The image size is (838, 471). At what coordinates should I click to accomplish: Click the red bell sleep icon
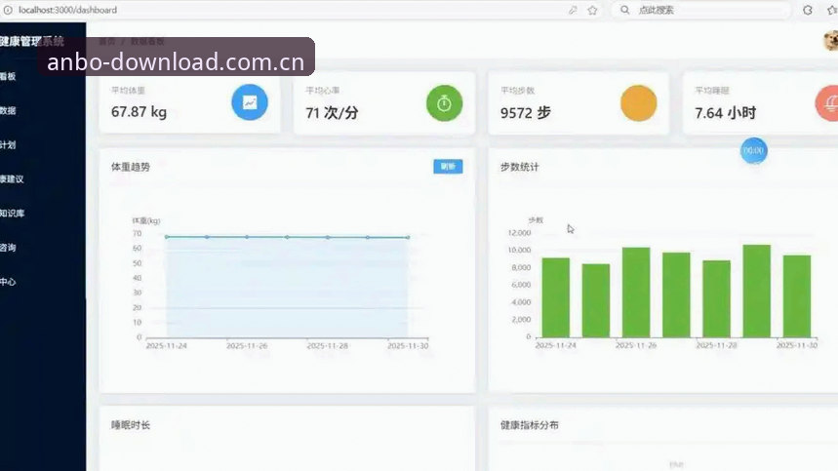click(828, 103)
